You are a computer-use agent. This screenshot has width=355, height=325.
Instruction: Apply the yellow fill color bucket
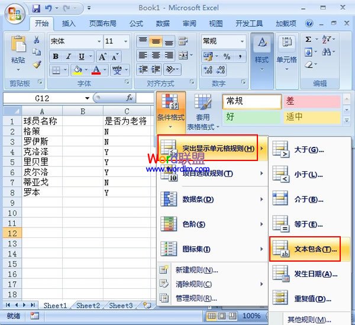(x=78, y=70)
